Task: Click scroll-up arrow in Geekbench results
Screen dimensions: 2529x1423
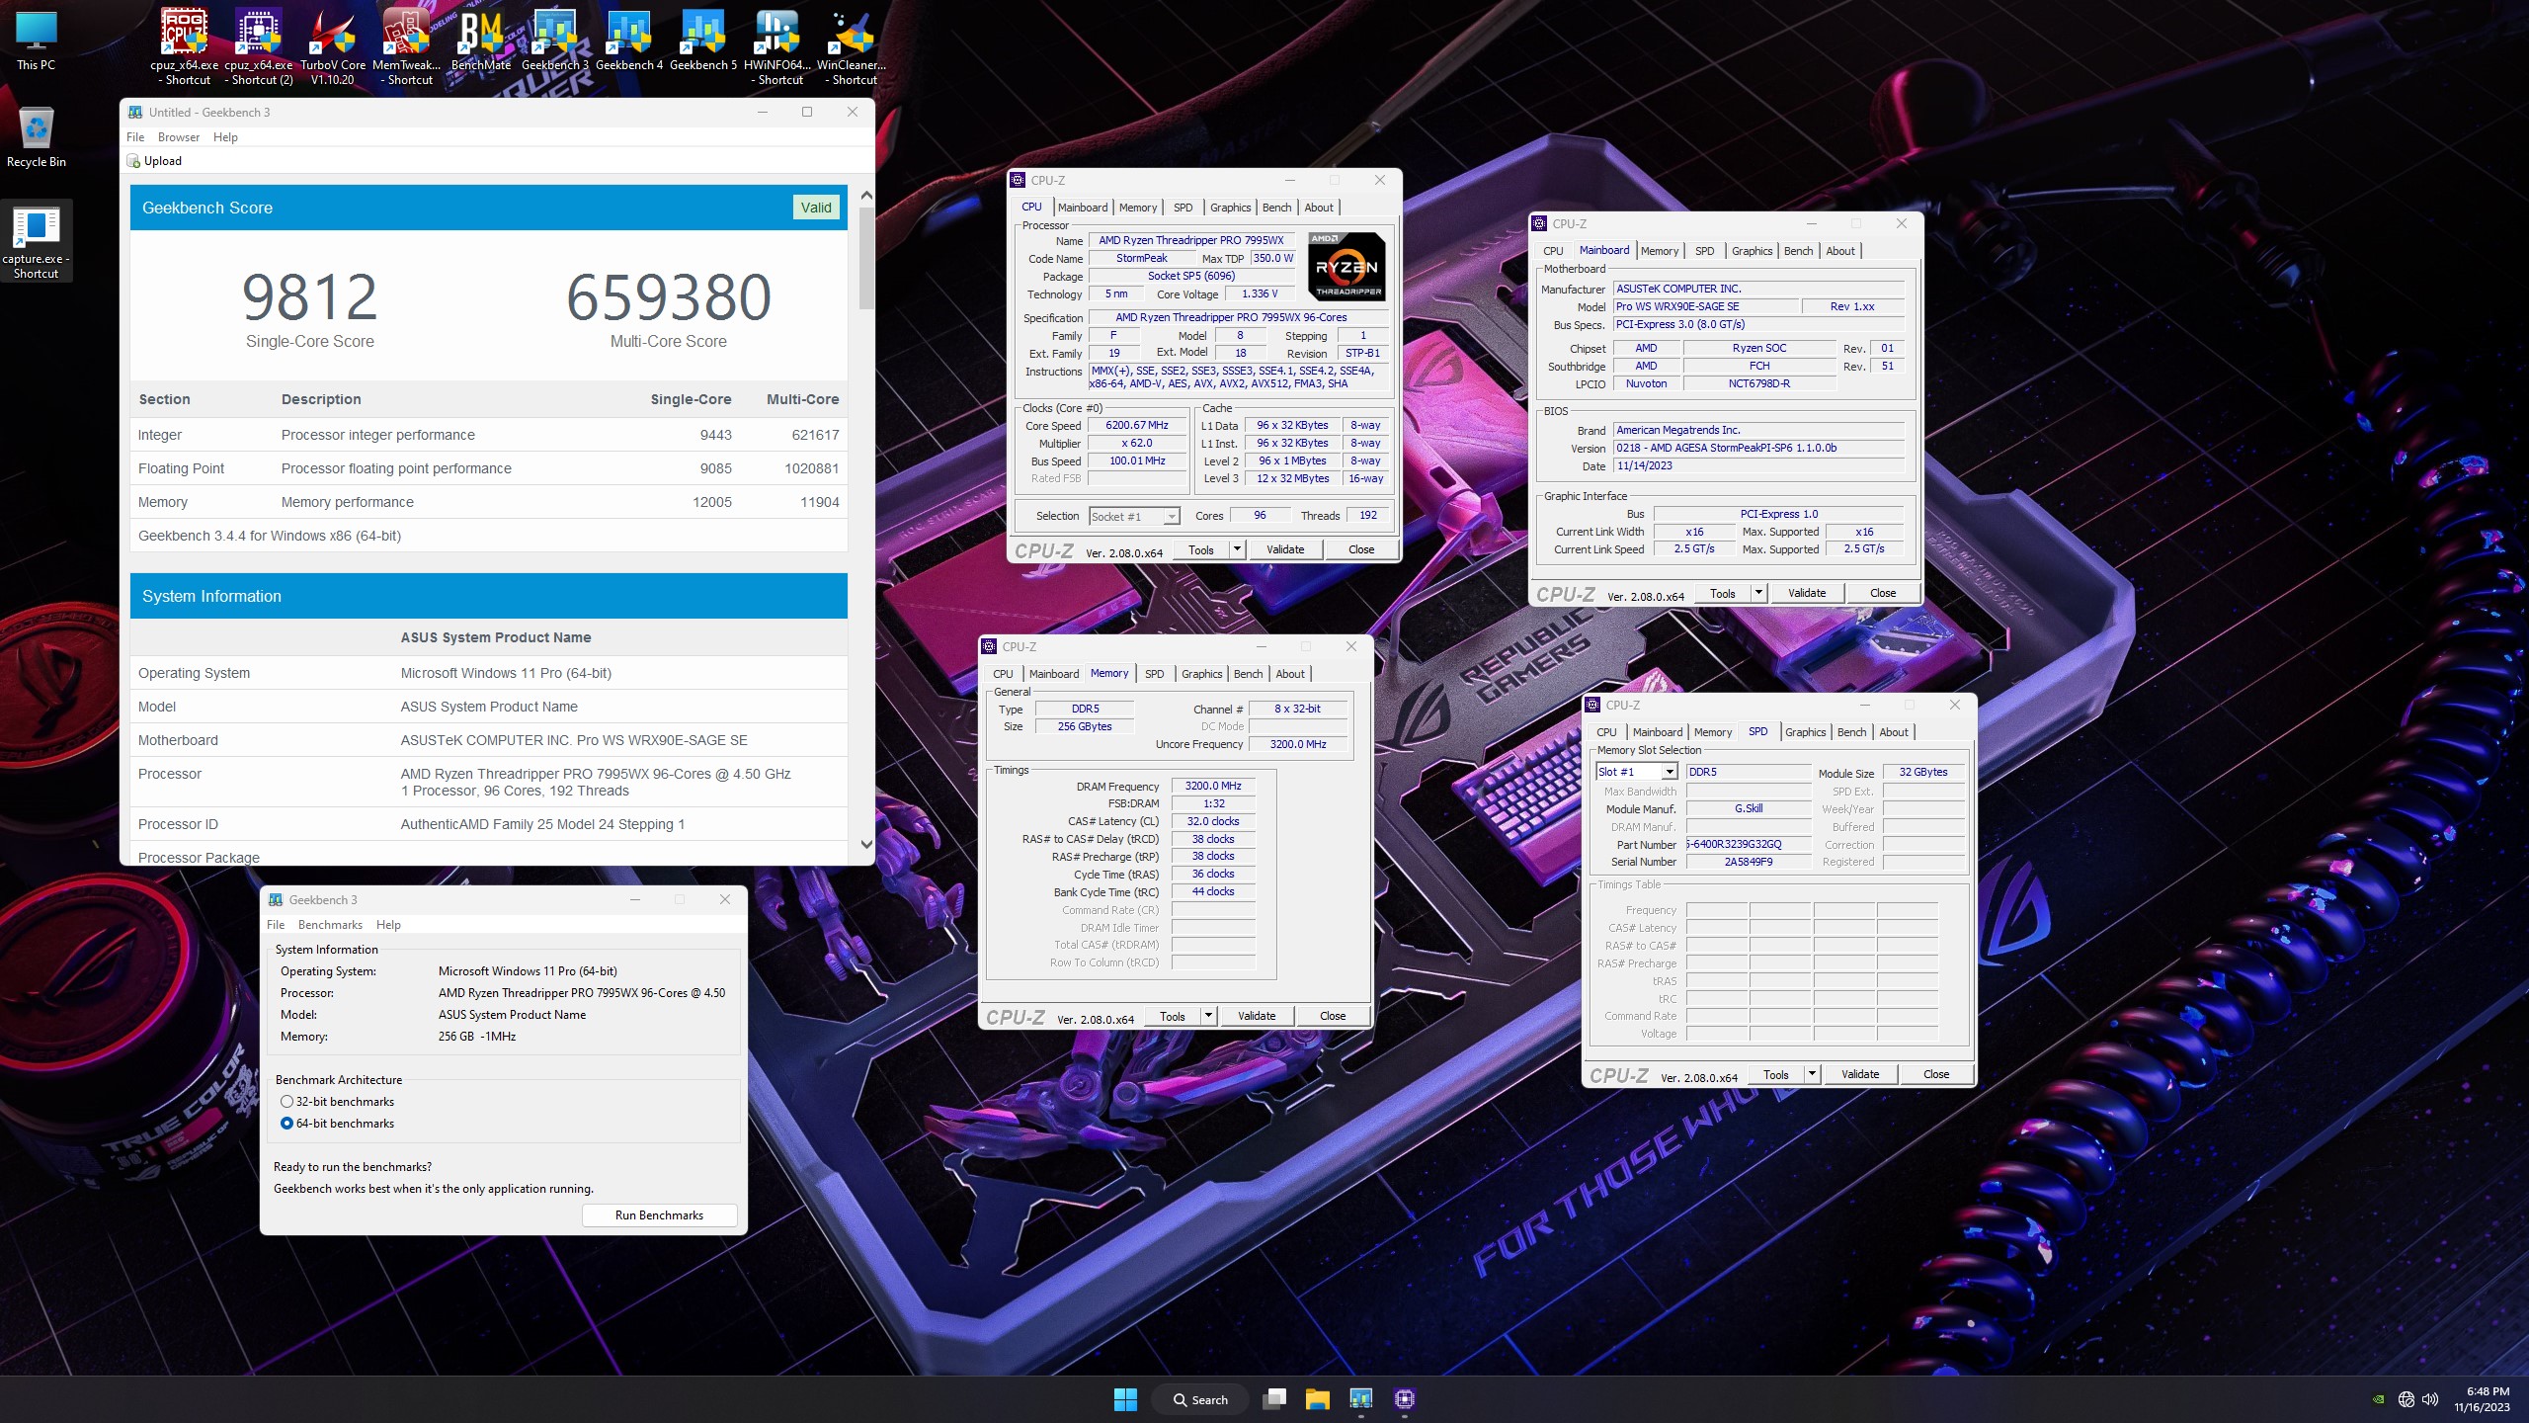Action: point(866,196)
